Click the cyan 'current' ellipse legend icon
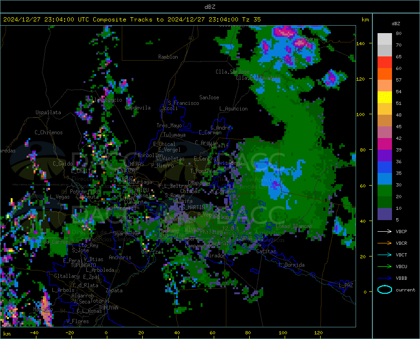The width and height of the screenshot is (420, 339). pos(385,290)
